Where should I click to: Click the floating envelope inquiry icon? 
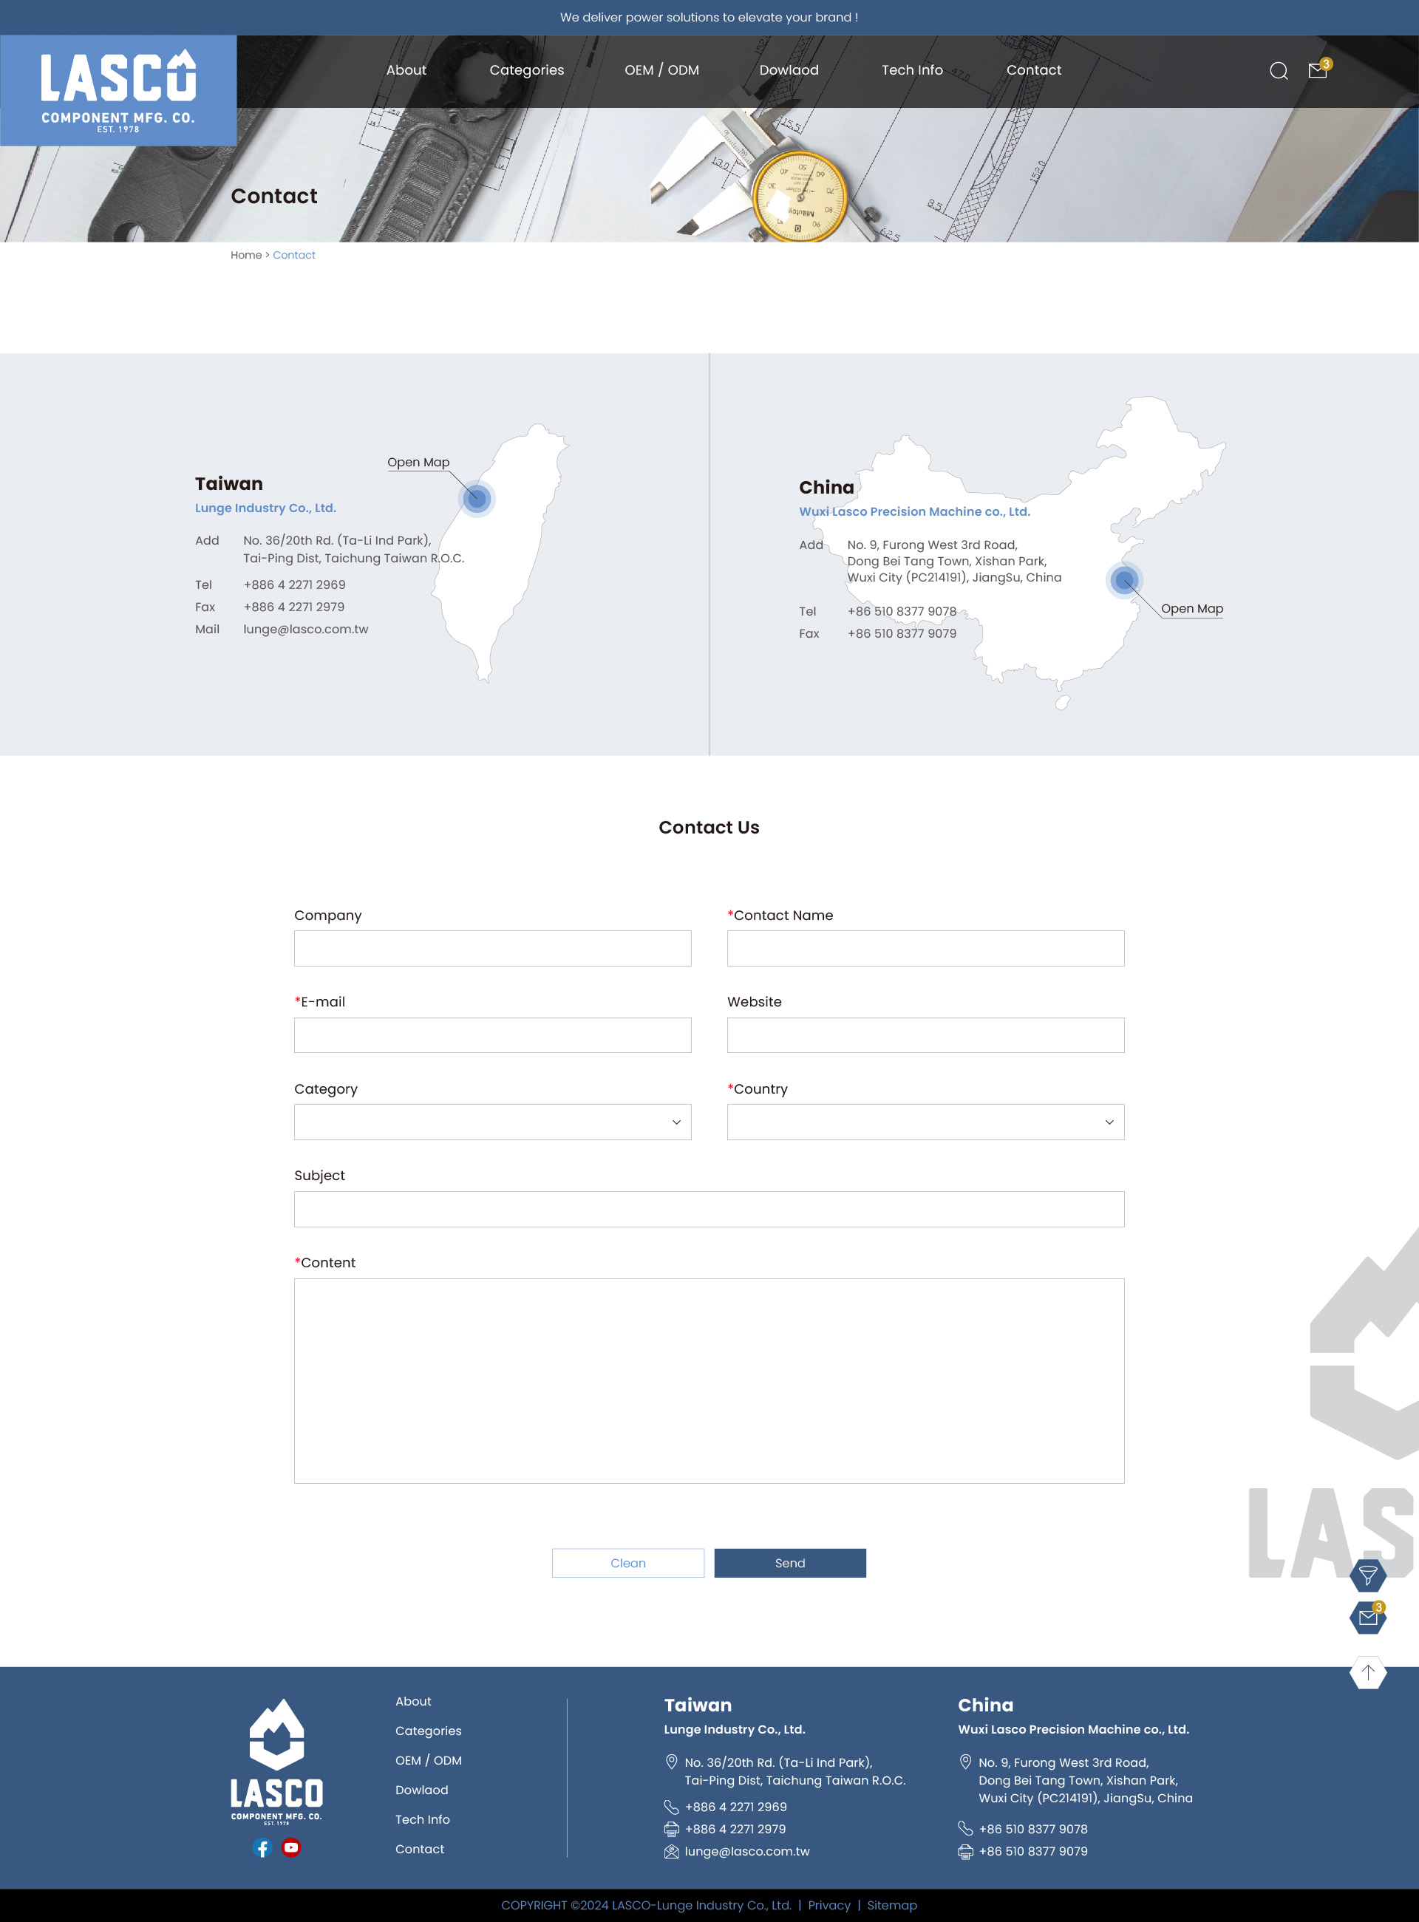[1367, 1618]
